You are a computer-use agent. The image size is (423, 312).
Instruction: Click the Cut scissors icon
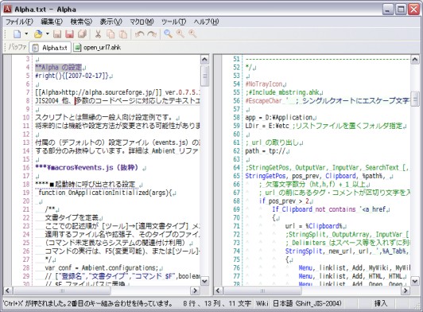[x=98, y=34]
